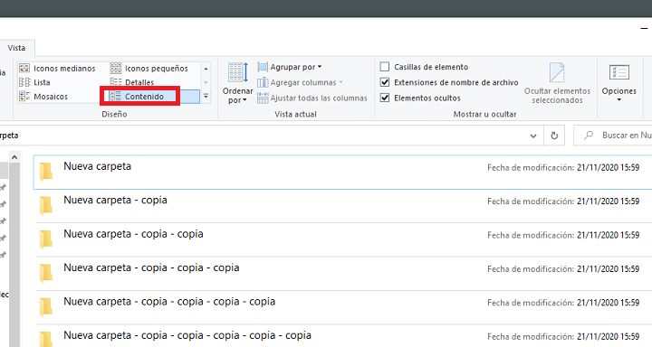The image size is (652, 347).
Task: Switch to Detalles layout
Action: tap(132, 82)
